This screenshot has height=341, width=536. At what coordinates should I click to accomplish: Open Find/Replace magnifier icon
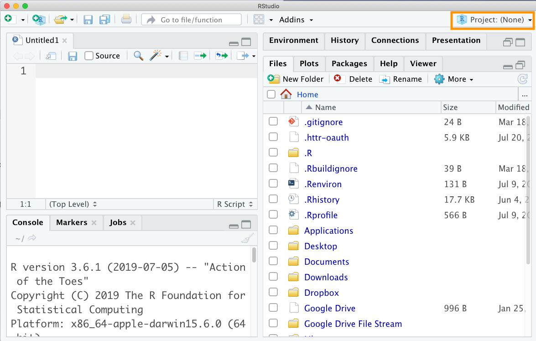(138, 55)
